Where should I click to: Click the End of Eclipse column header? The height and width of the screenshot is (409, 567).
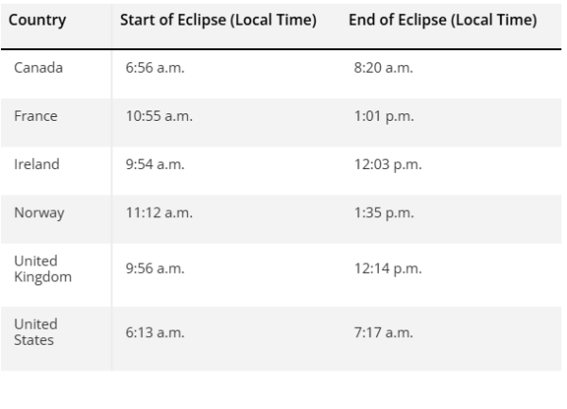pyautogui.click(x=442, y=20)
